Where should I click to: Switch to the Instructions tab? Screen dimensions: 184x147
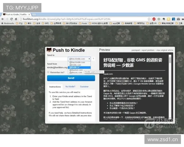coord(55,87)
